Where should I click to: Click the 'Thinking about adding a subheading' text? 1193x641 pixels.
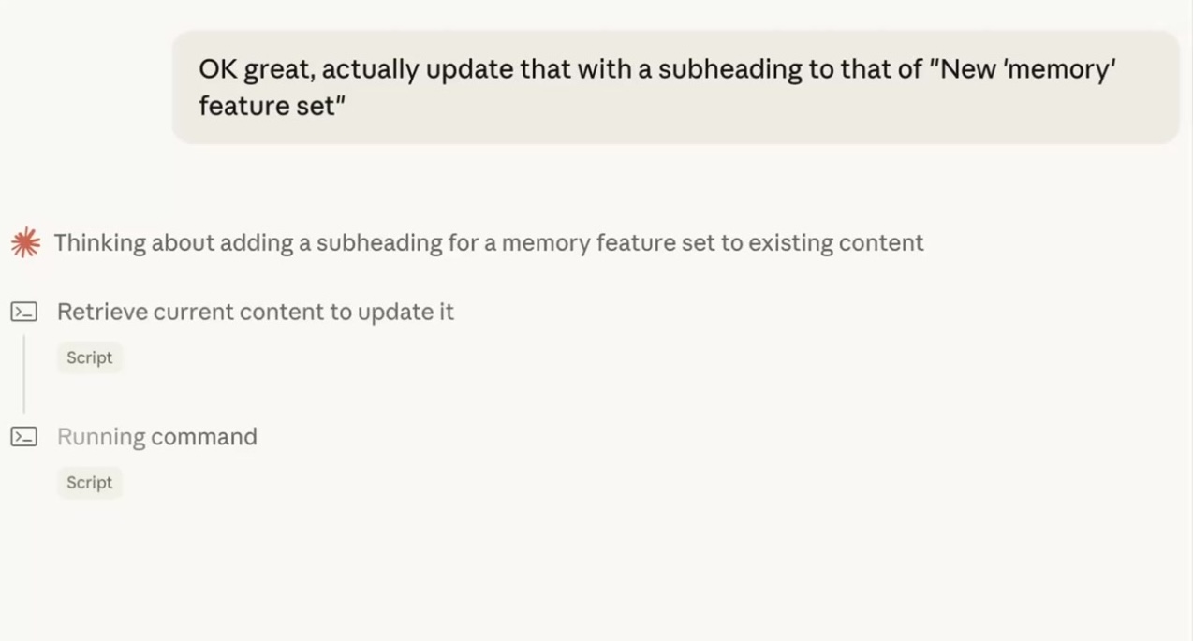[488, 242]
